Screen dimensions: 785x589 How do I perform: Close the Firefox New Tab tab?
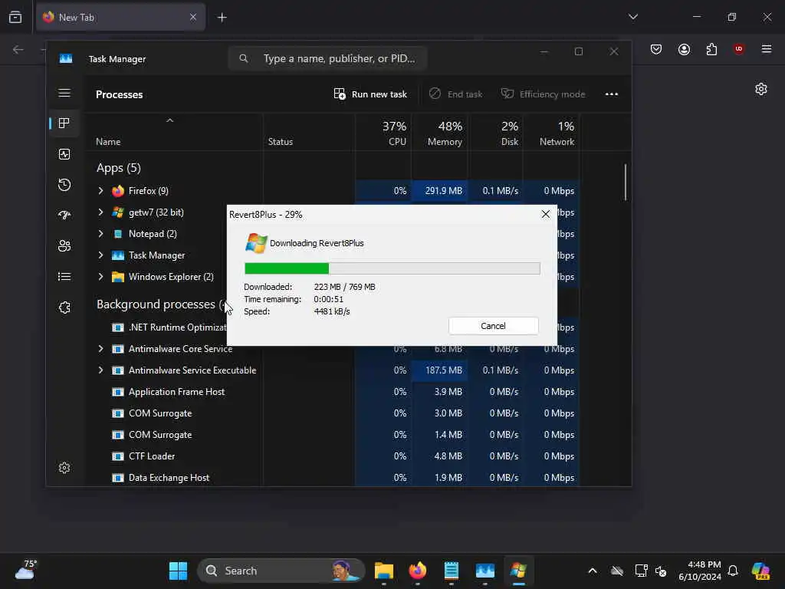(193, 17)
